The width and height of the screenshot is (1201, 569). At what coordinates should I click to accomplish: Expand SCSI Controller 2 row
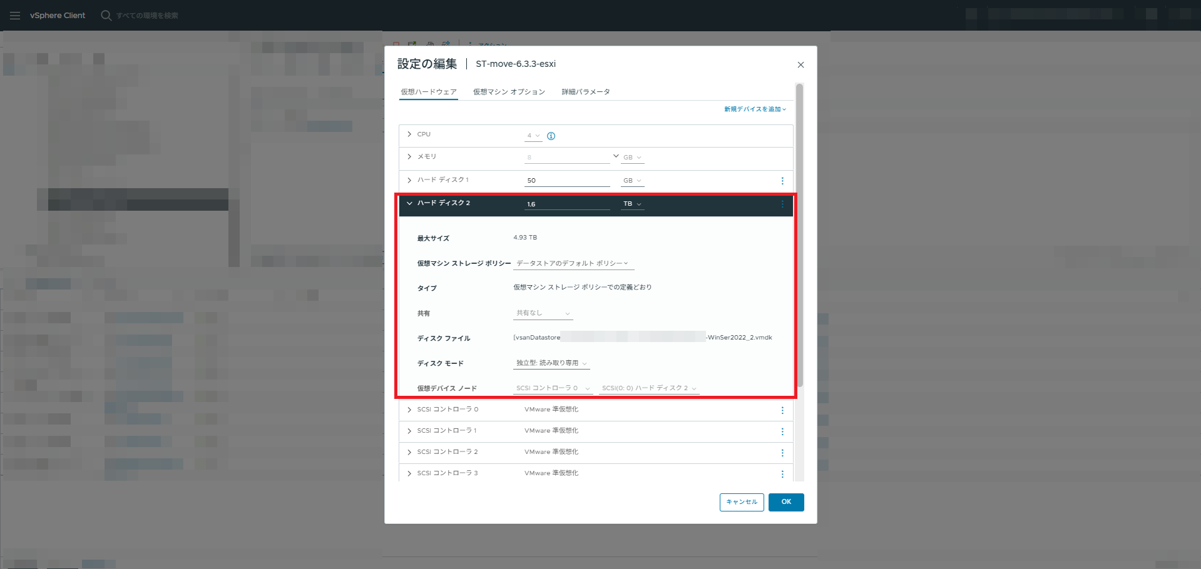[x=409, y=452]
